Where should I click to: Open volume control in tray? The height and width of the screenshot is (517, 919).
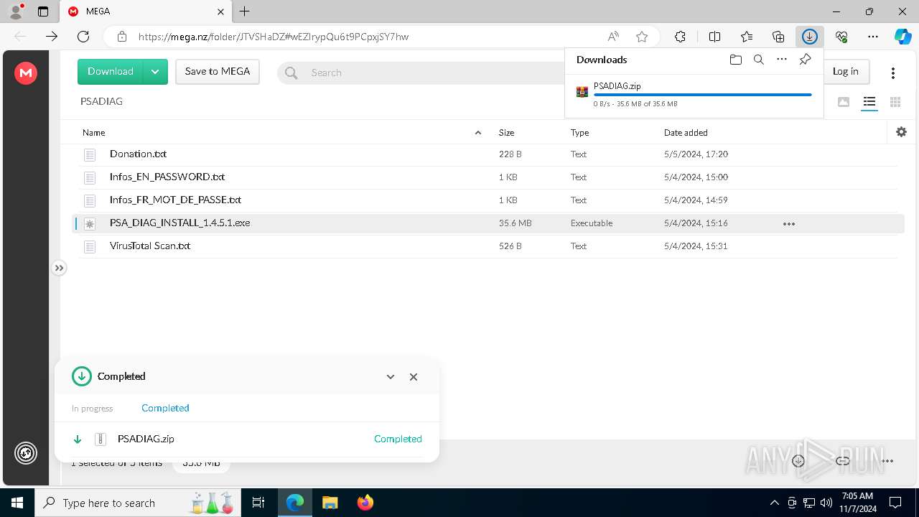click(x=826, y=503)
